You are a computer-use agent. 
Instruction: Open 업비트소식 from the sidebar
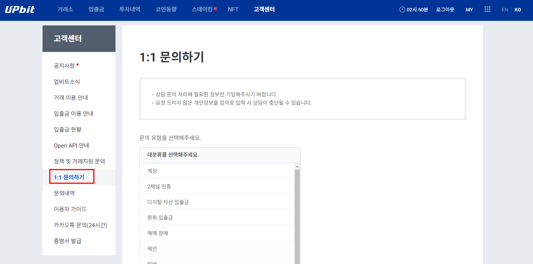[66, 81]
